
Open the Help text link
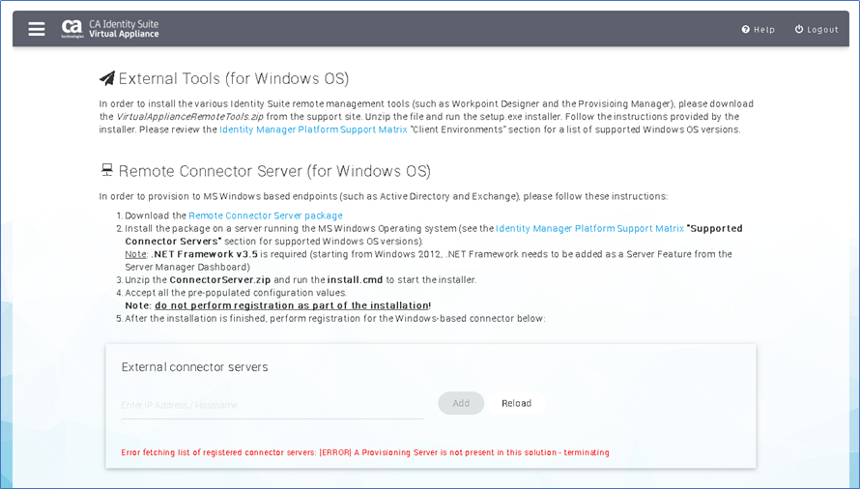pyautogui.click(x=764, y=30)
